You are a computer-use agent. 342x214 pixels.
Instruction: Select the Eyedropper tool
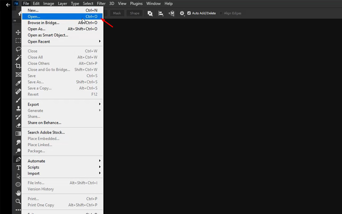pyautogui.click(x=18, y=83)
